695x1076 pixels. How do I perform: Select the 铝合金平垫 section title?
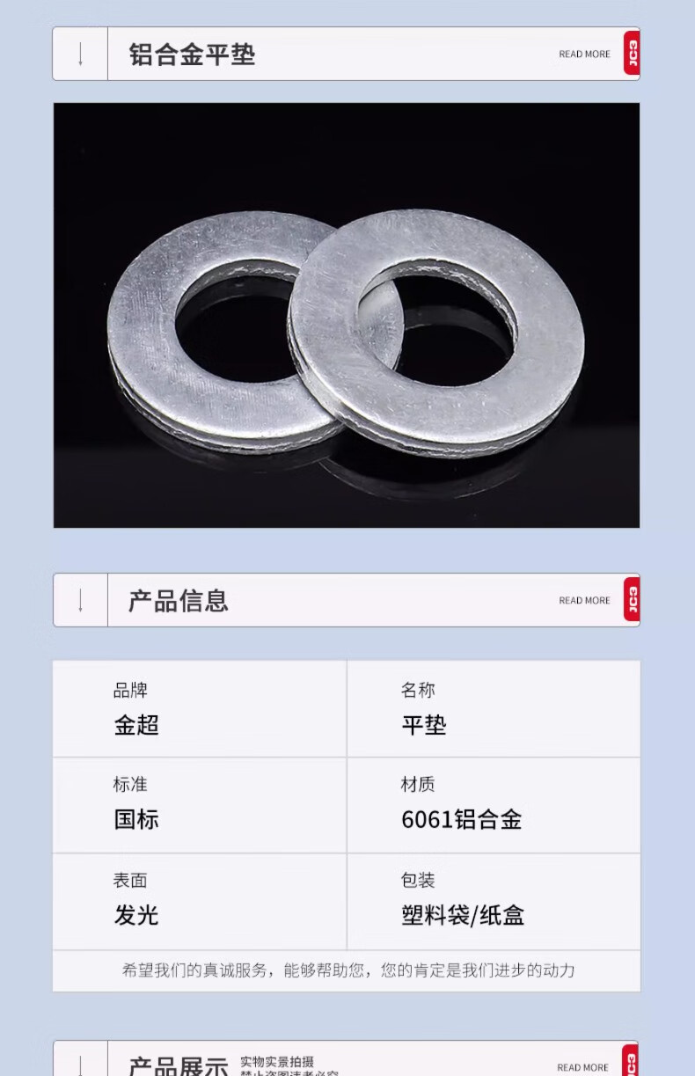point(193,55)
